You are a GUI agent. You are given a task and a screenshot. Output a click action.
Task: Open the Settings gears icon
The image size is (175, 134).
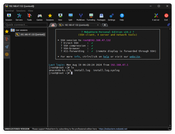[x=111, y=17]
